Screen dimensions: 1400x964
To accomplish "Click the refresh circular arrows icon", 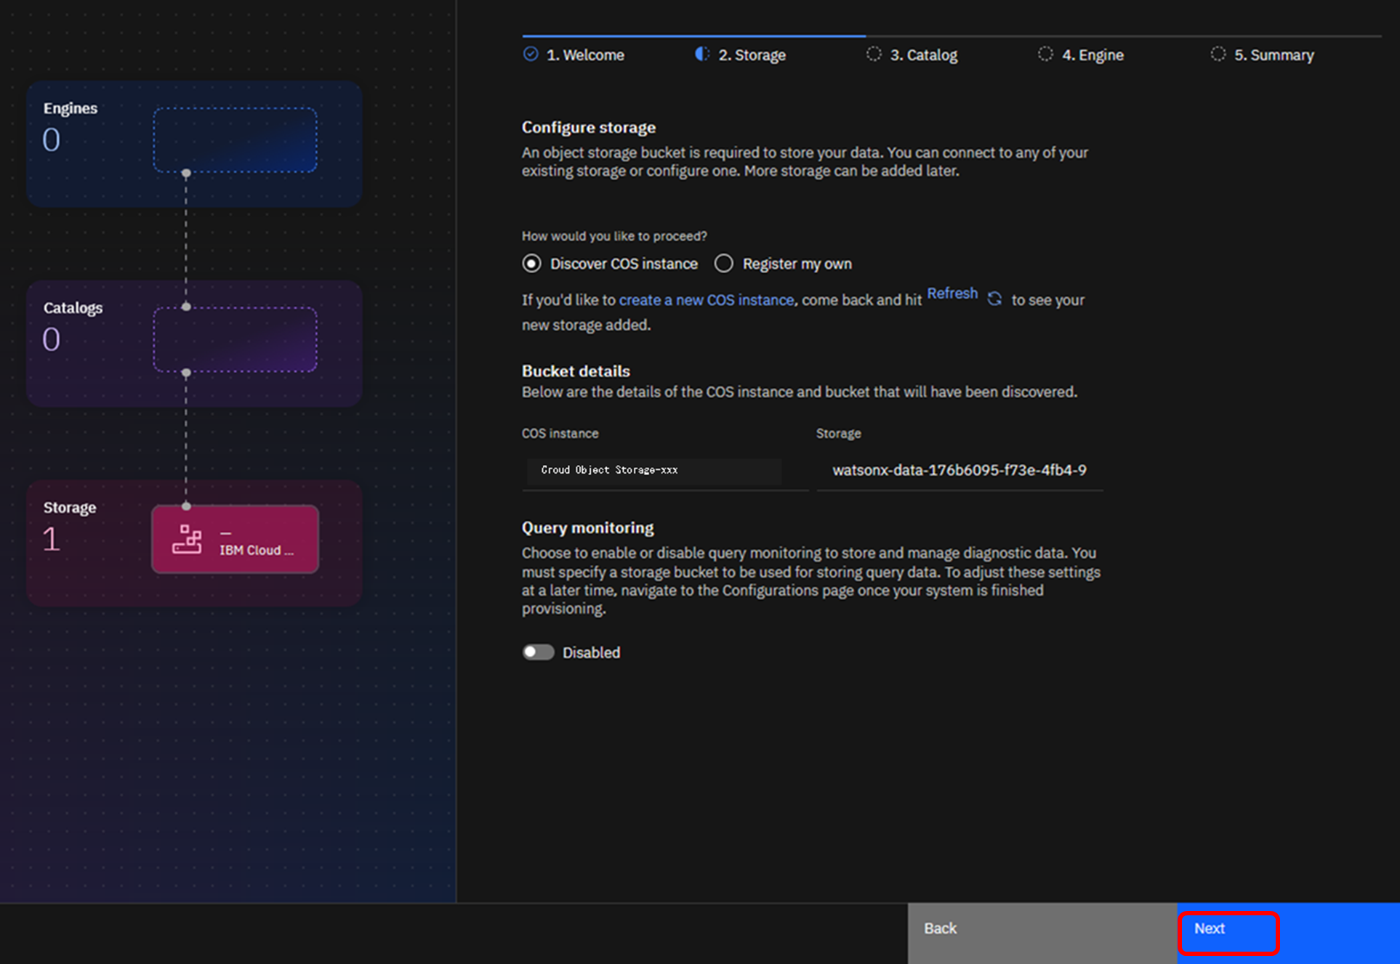I will click(994, 299).
